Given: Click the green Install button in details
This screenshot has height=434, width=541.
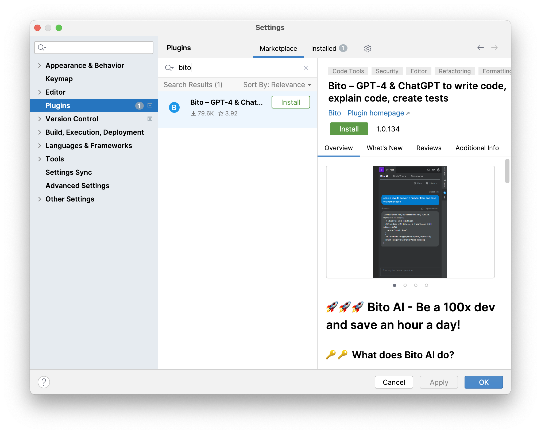Looking at the screenshot, I should 349,129.
